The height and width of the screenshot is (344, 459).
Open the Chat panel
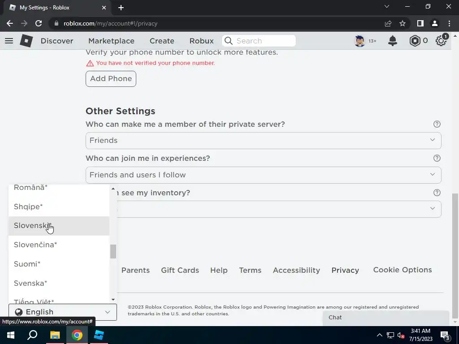point(386,318)
